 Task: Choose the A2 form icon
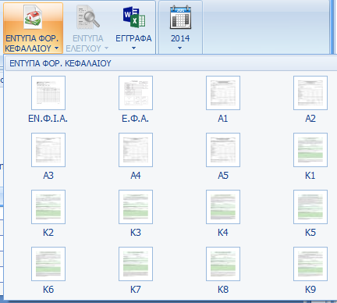[310, 93]
